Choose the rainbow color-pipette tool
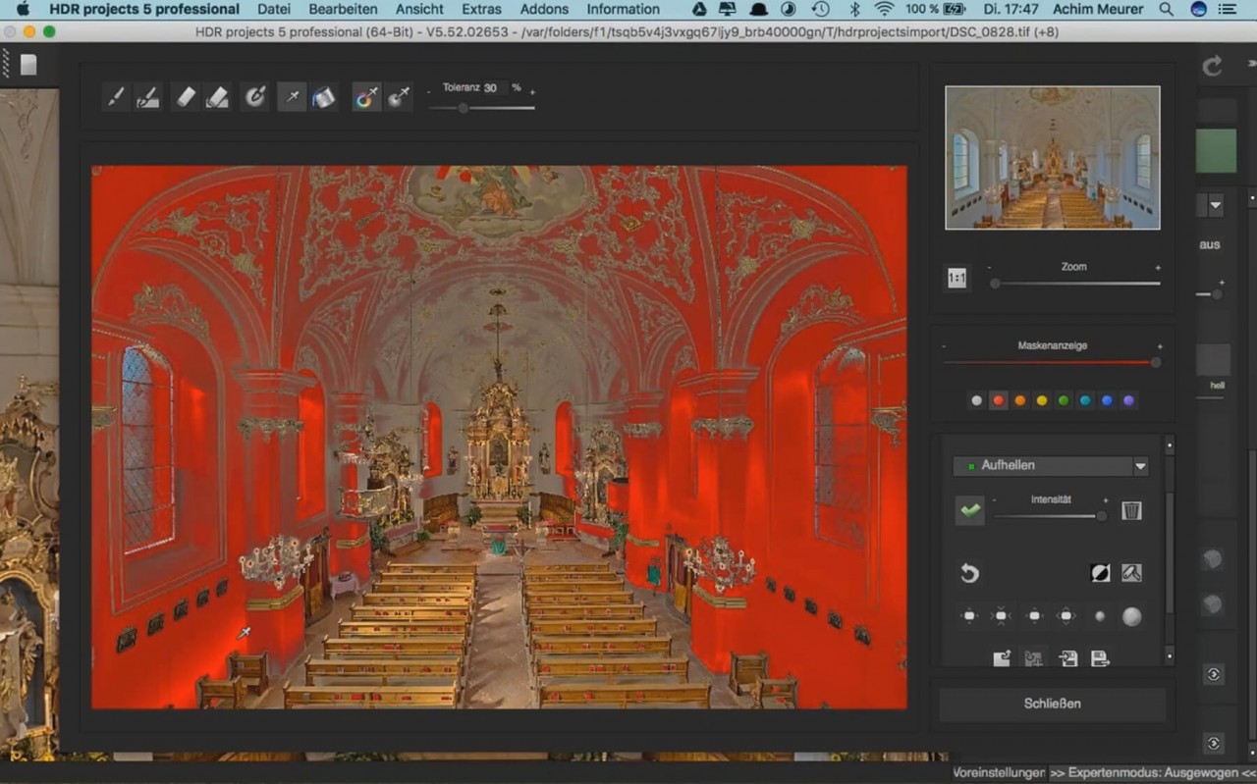 tap(366, 96)
